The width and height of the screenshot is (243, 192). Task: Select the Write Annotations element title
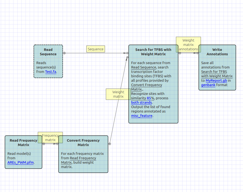pyautogui.click(x=217, y=52)
